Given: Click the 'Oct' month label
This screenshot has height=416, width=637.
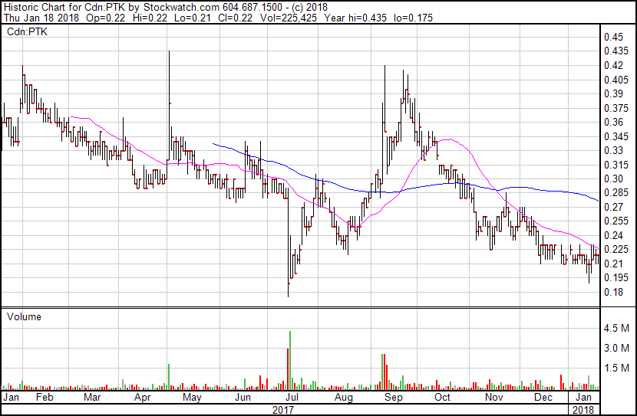Looking at the screenshot, I should tap(442, 397).
